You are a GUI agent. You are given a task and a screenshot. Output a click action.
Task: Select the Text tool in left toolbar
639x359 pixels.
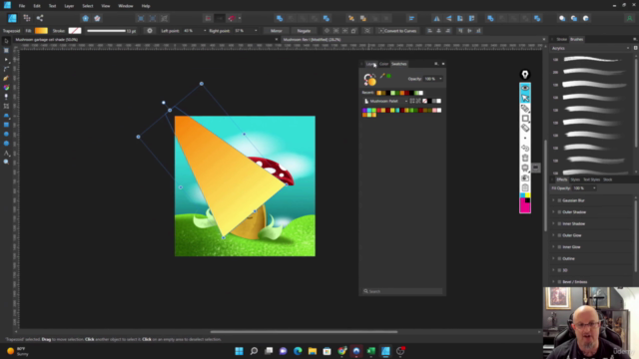pos(6,153)
